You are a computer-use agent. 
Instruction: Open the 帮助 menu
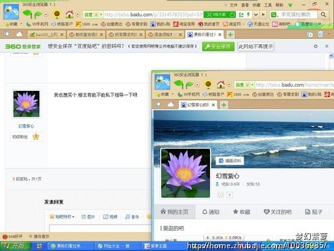point(279,5)
